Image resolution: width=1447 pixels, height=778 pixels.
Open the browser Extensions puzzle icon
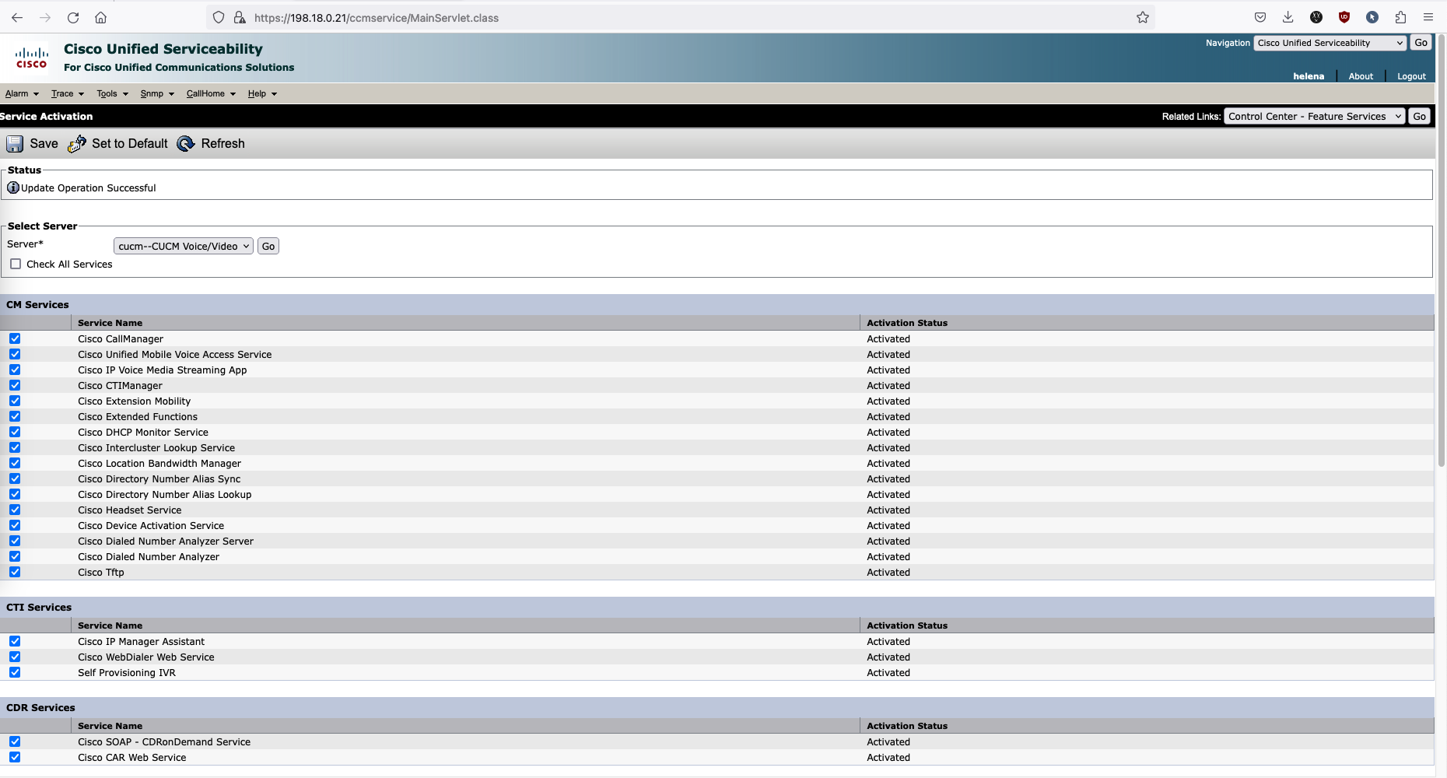[1400, 17]
